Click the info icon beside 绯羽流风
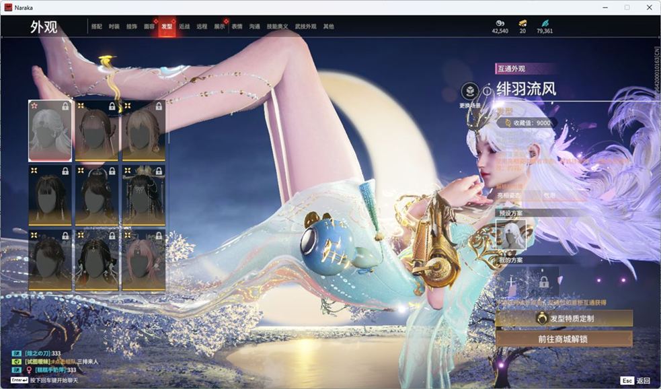The width and height of the screenshot is (661, 389). point(488,91)
